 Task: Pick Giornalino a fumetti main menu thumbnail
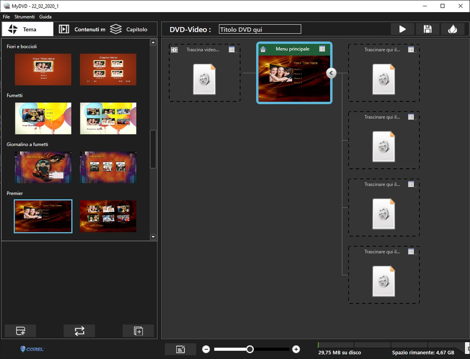point(43,167)
